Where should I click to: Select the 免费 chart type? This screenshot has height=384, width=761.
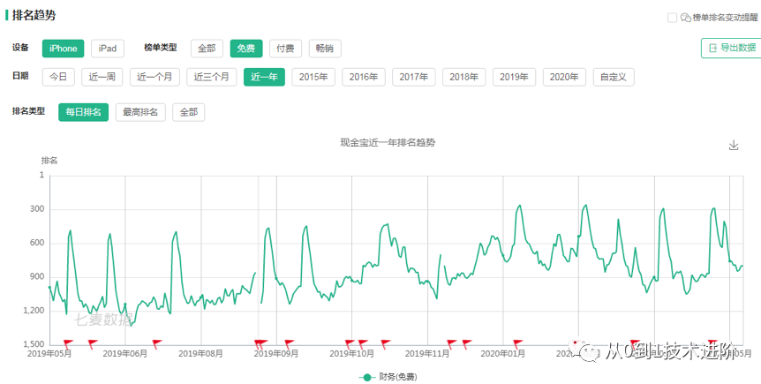point(246,49)
